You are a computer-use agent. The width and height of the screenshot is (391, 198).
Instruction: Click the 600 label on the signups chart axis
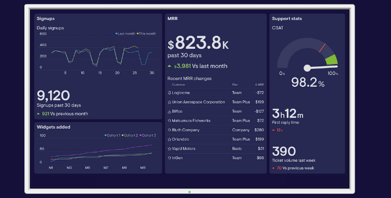click(x=43, y=34)
